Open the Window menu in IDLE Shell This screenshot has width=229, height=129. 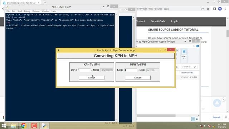[45, 11]
